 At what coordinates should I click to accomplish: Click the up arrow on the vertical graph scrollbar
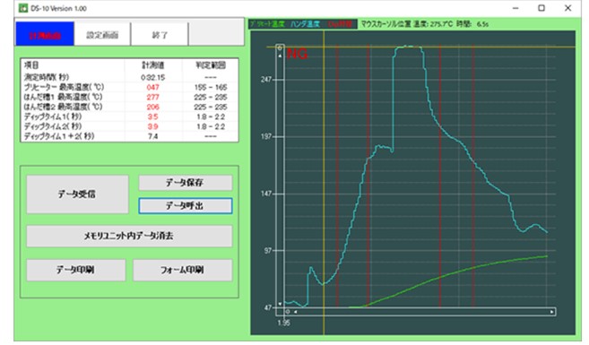(x=280, y=56)
